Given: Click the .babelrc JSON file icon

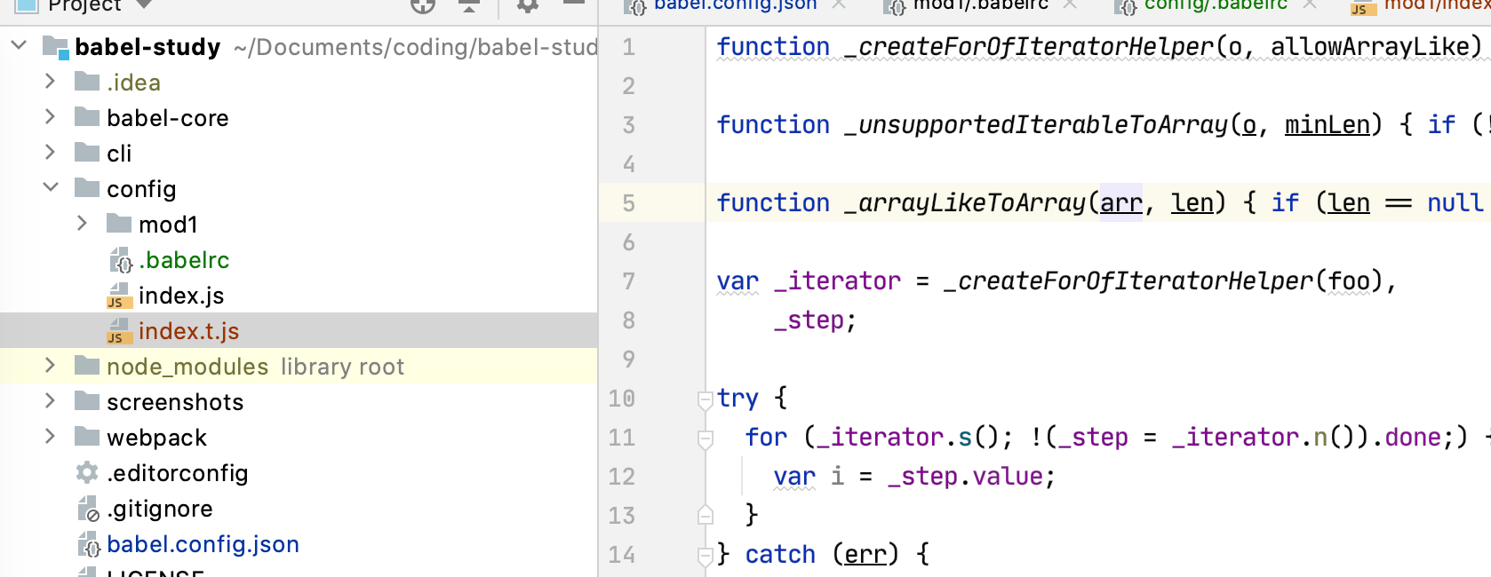Looking at the screenshot, I should tap(120, 260).
